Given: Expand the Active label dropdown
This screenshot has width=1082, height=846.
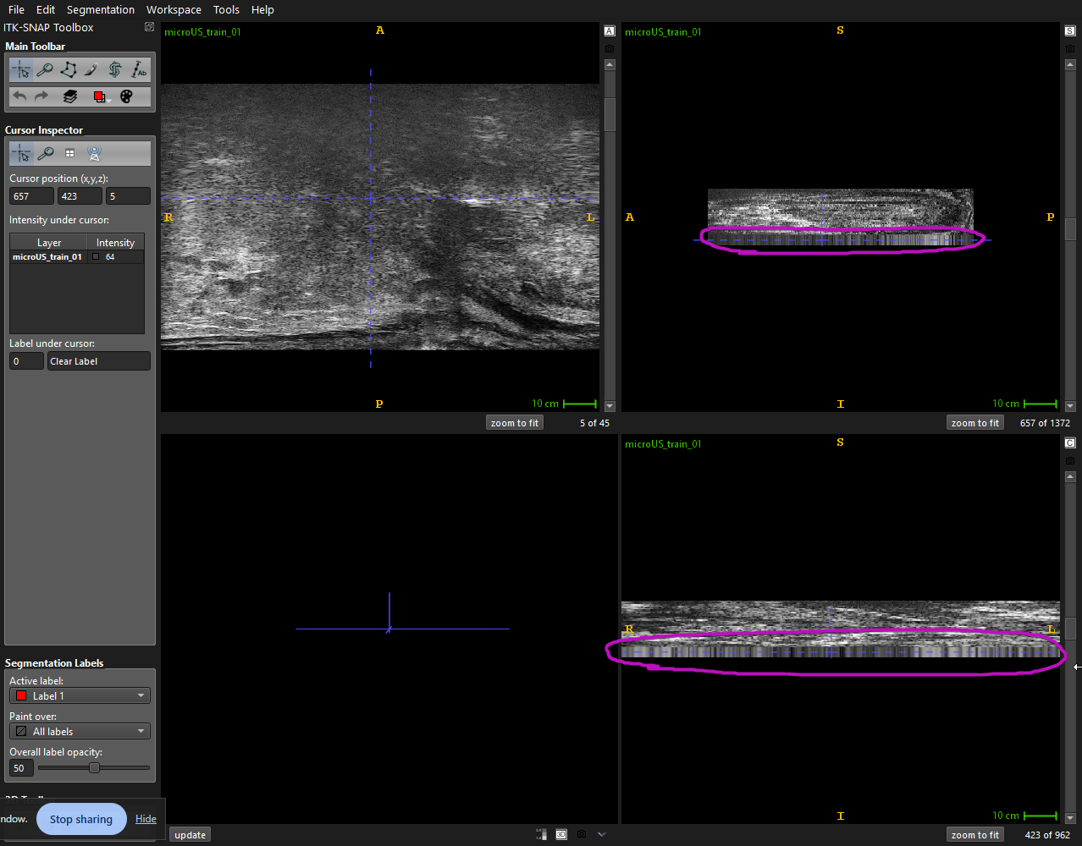Looking at the screenshot, I should [x=80, y=695].
